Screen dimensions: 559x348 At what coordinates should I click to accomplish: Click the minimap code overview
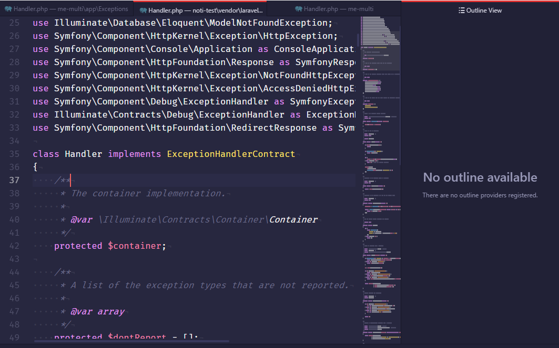click(x=381, y=180)
